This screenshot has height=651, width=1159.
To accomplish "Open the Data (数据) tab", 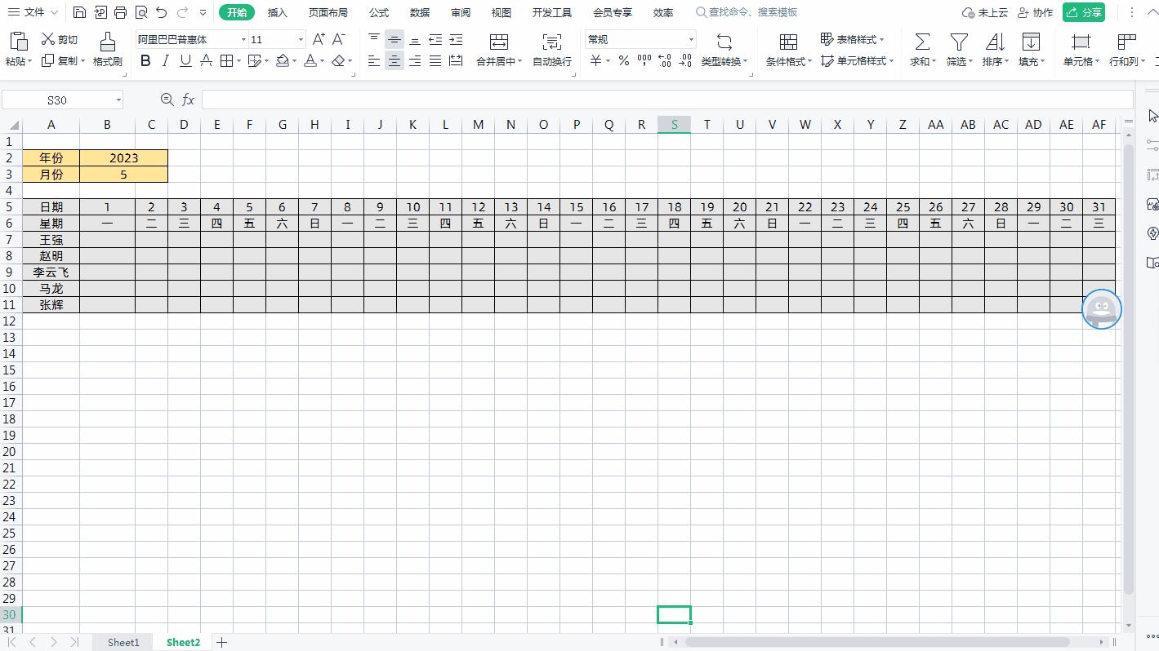I will [420, 12].
